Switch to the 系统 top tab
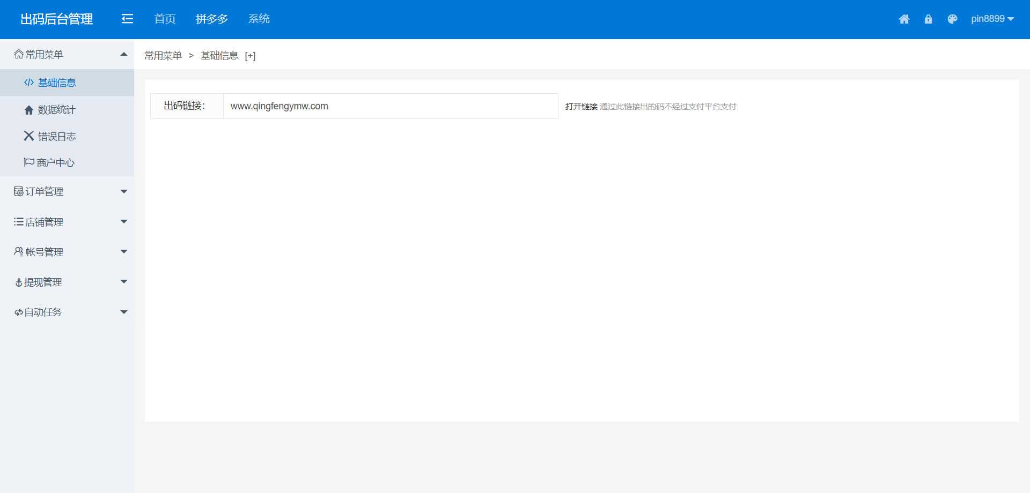The image size is (1030, 493). coord(259,19)
